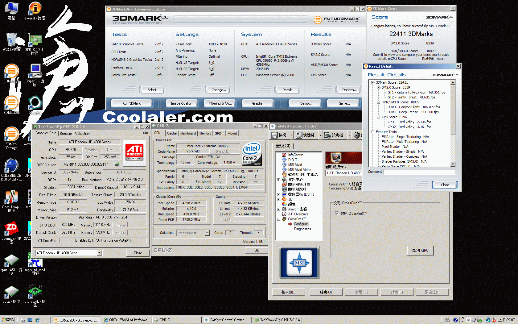Open the Core Temp desktop shortcut
The image size is (518, 324).
pyautogui.click(x=11, y=201)
